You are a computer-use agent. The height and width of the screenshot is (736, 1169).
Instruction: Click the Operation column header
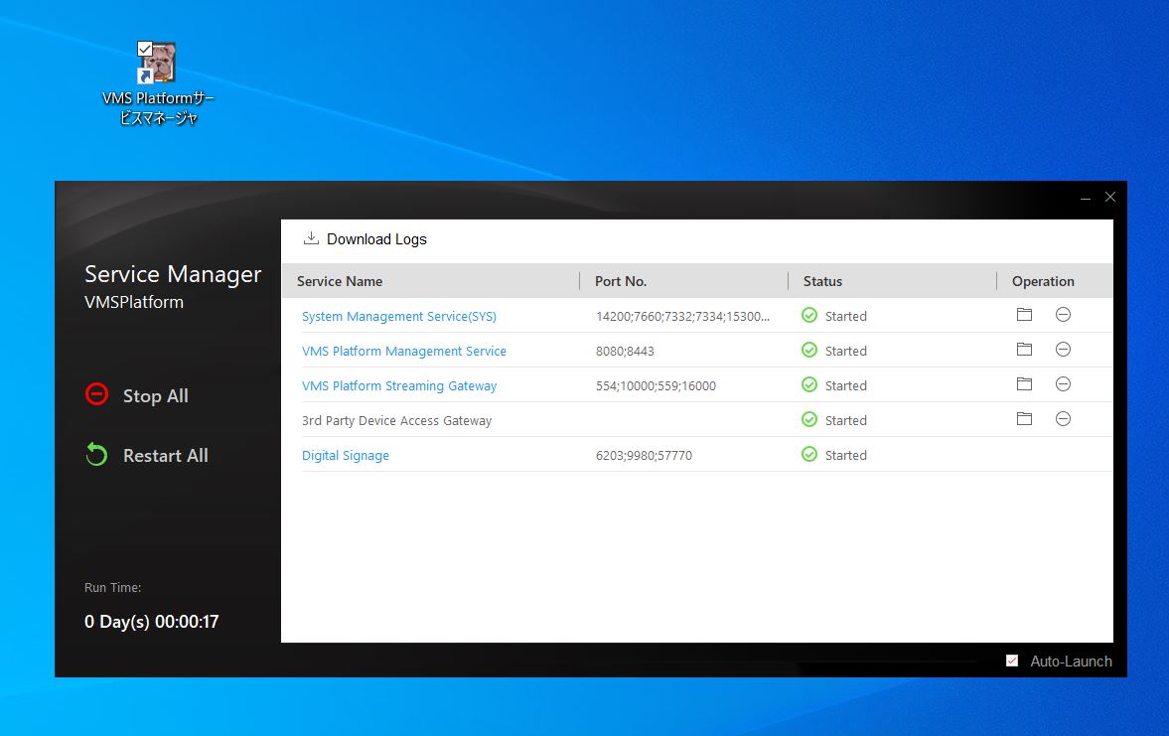point(1043,281)
